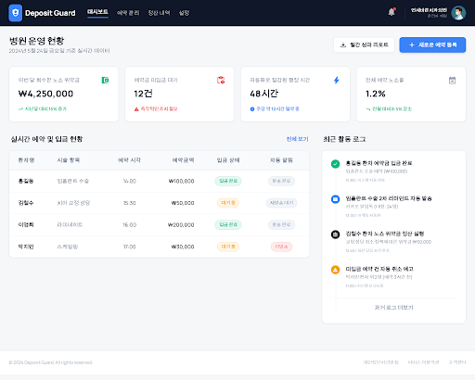Click the green status badge in 14:00 row

[228, 181]
